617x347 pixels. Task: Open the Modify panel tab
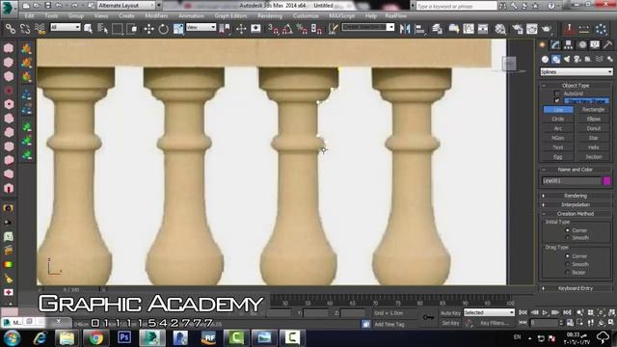555,45
